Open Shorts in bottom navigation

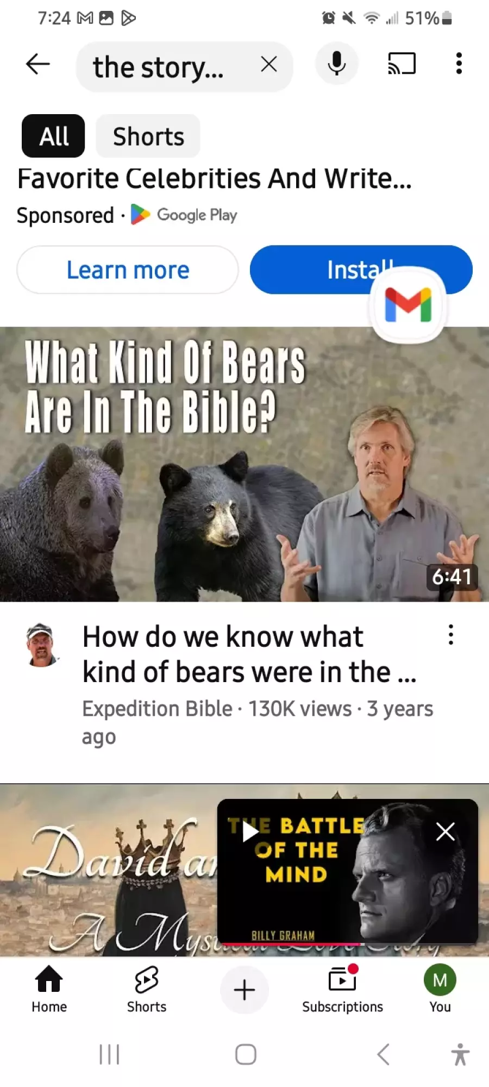(x=147, y=989)
